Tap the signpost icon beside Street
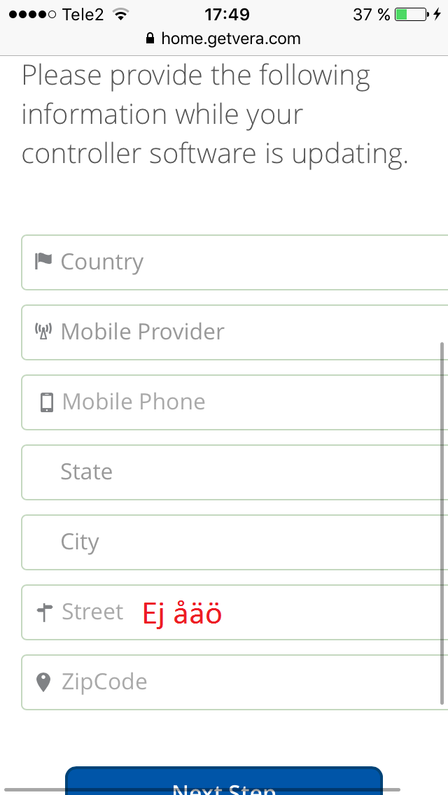Image resolution: width=448 pixels, height=795 pixels. (45, 612)
